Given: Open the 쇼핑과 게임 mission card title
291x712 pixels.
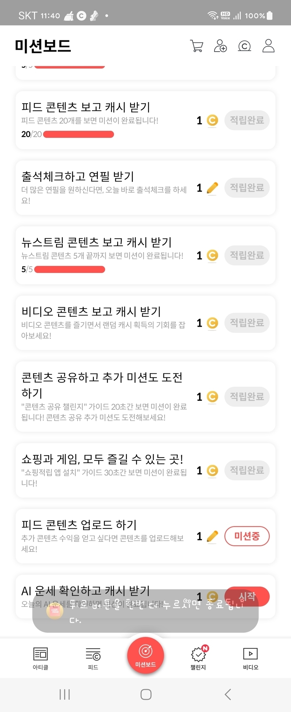Looking at the screenshot, I should point(102,459).
